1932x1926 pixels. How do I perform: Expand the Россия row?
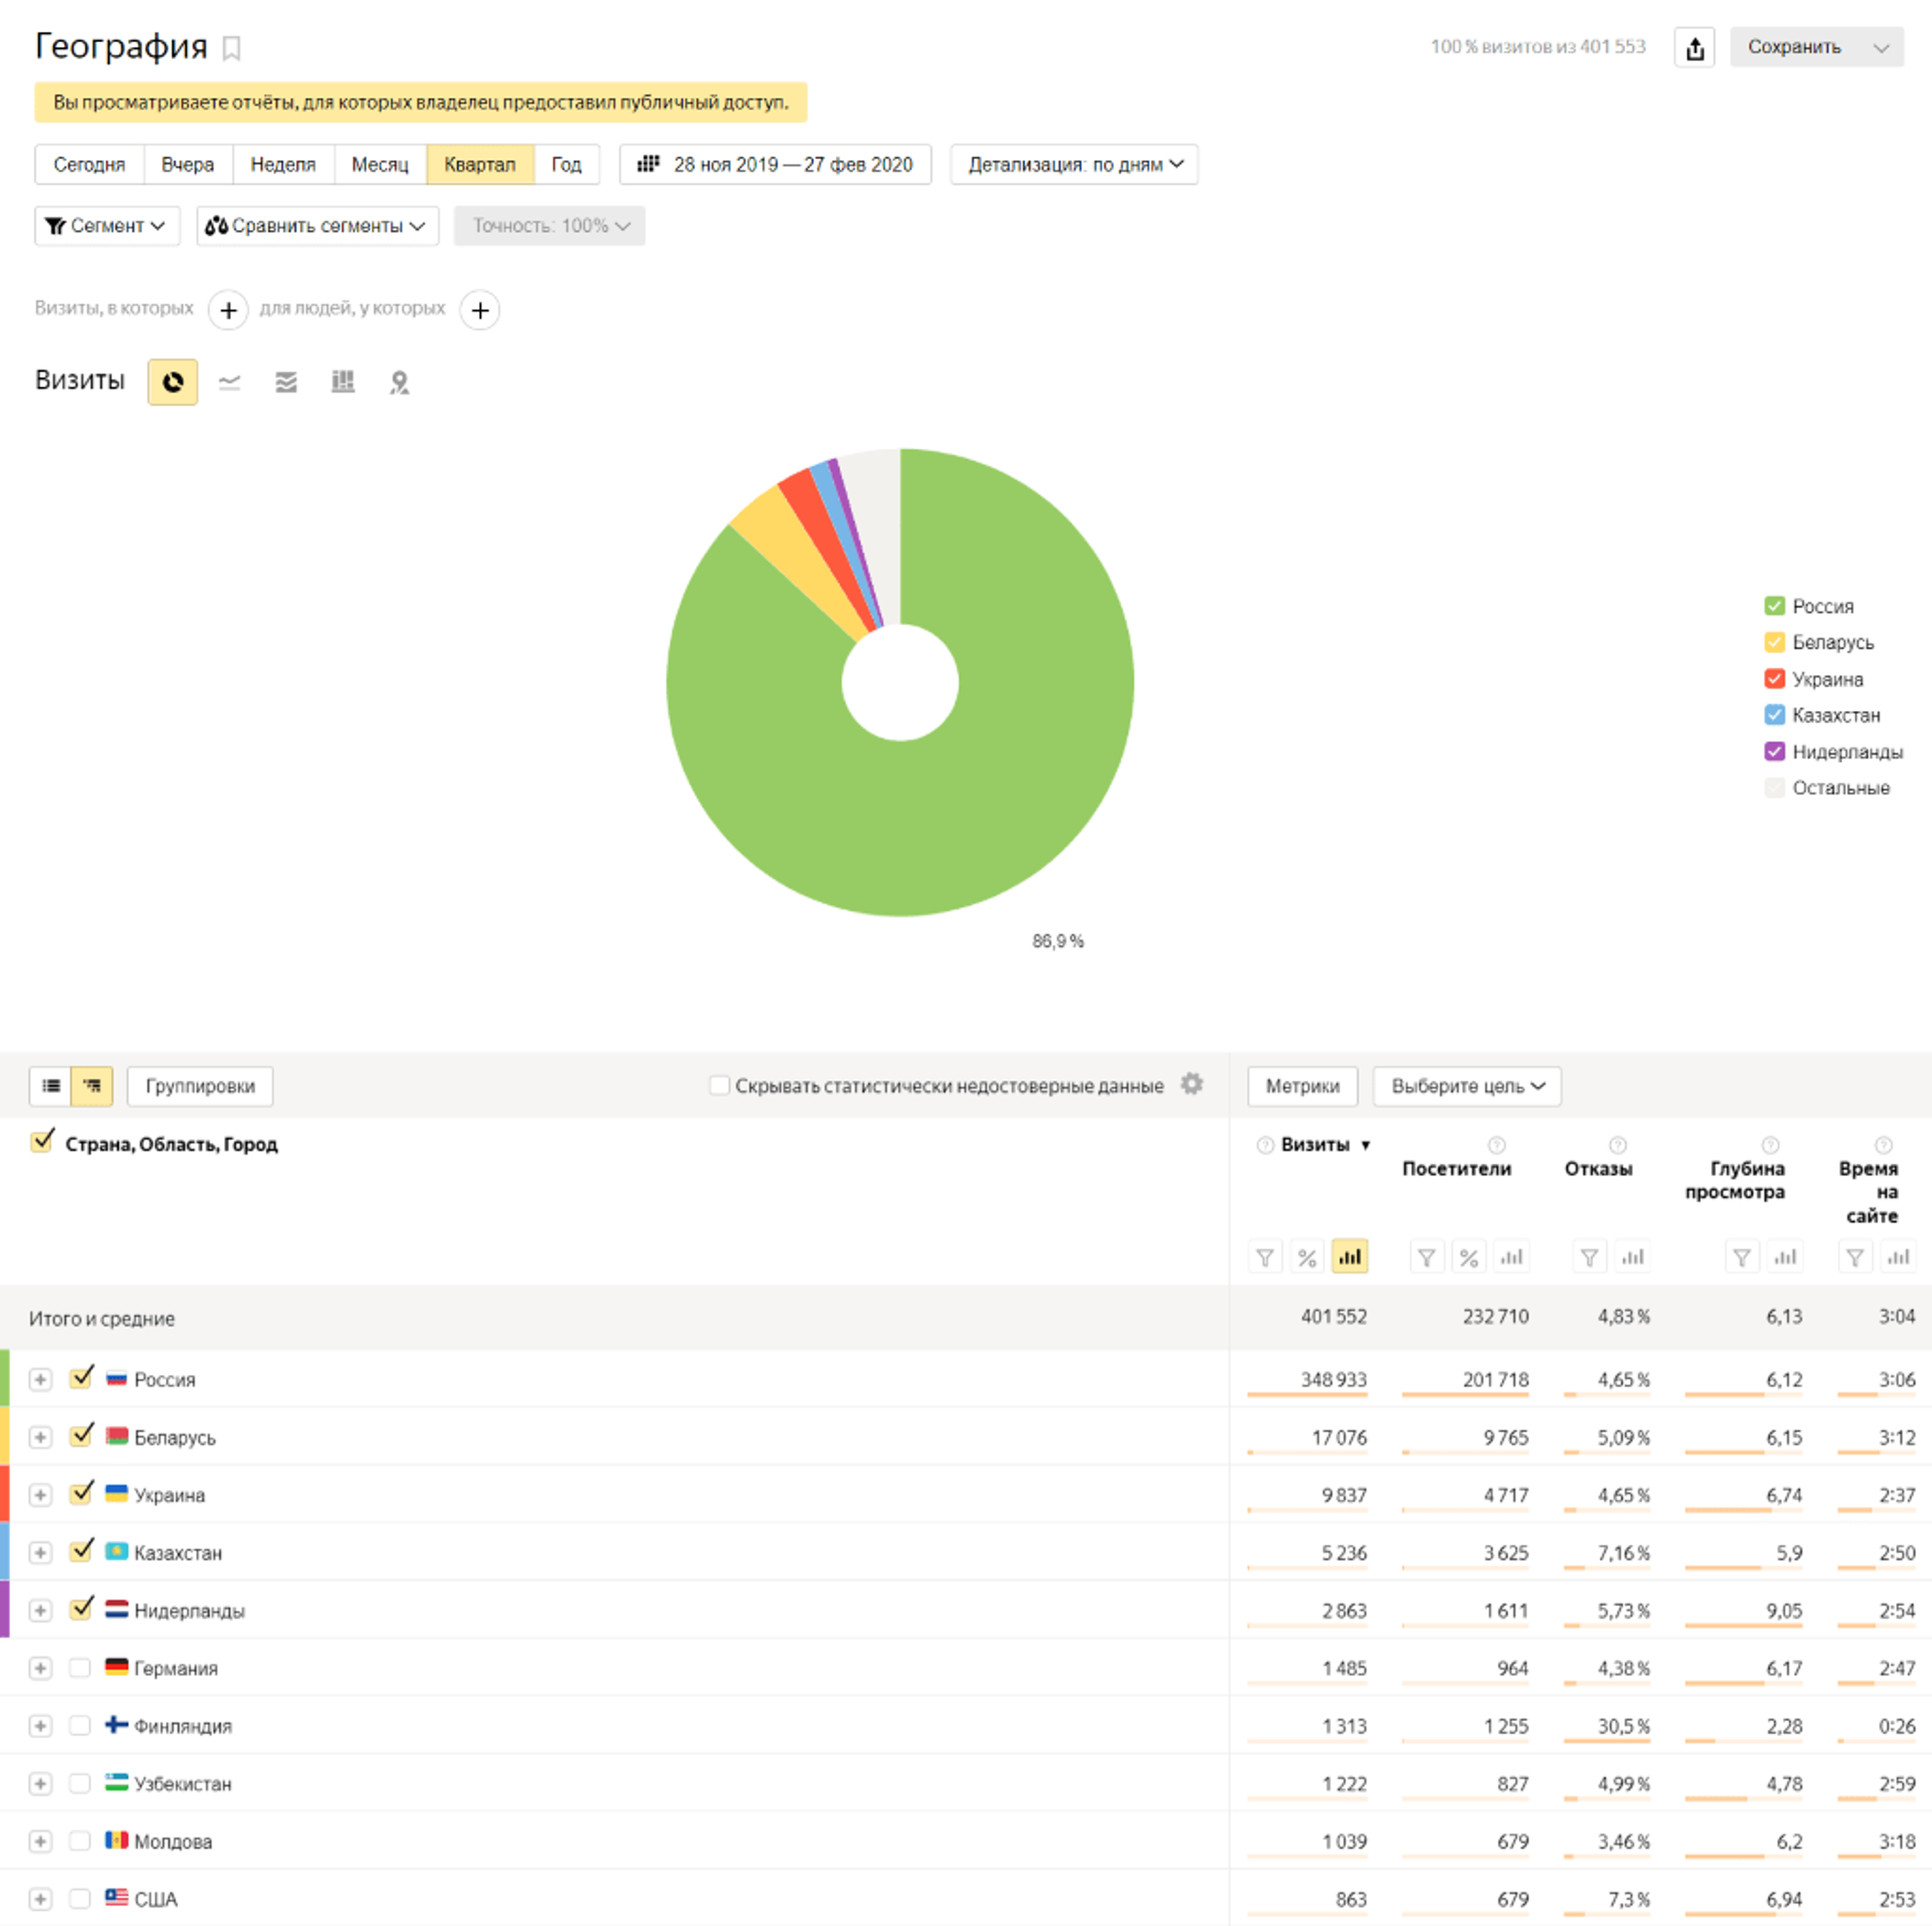coord(40,1379)
